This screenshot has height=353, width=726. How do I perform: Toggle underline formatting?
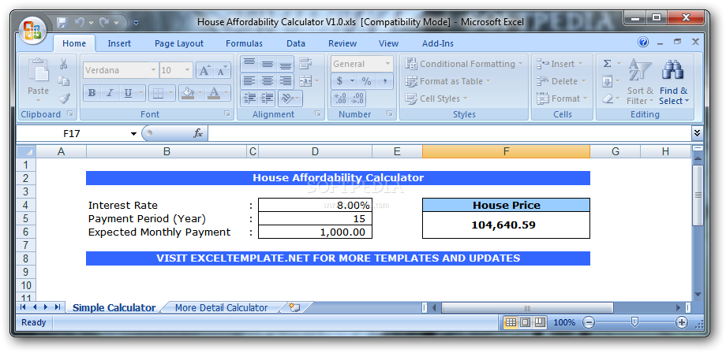click(129, 93)
